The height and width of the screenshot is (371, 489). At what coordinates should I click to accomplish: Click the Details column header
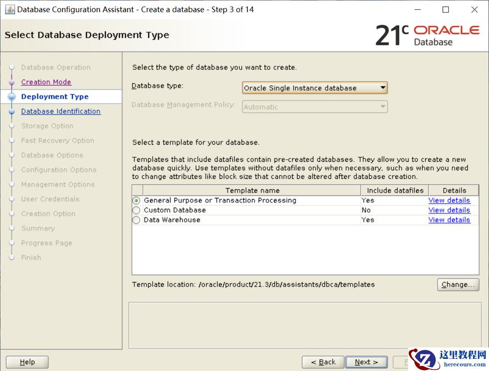click(x=454, y=190)
